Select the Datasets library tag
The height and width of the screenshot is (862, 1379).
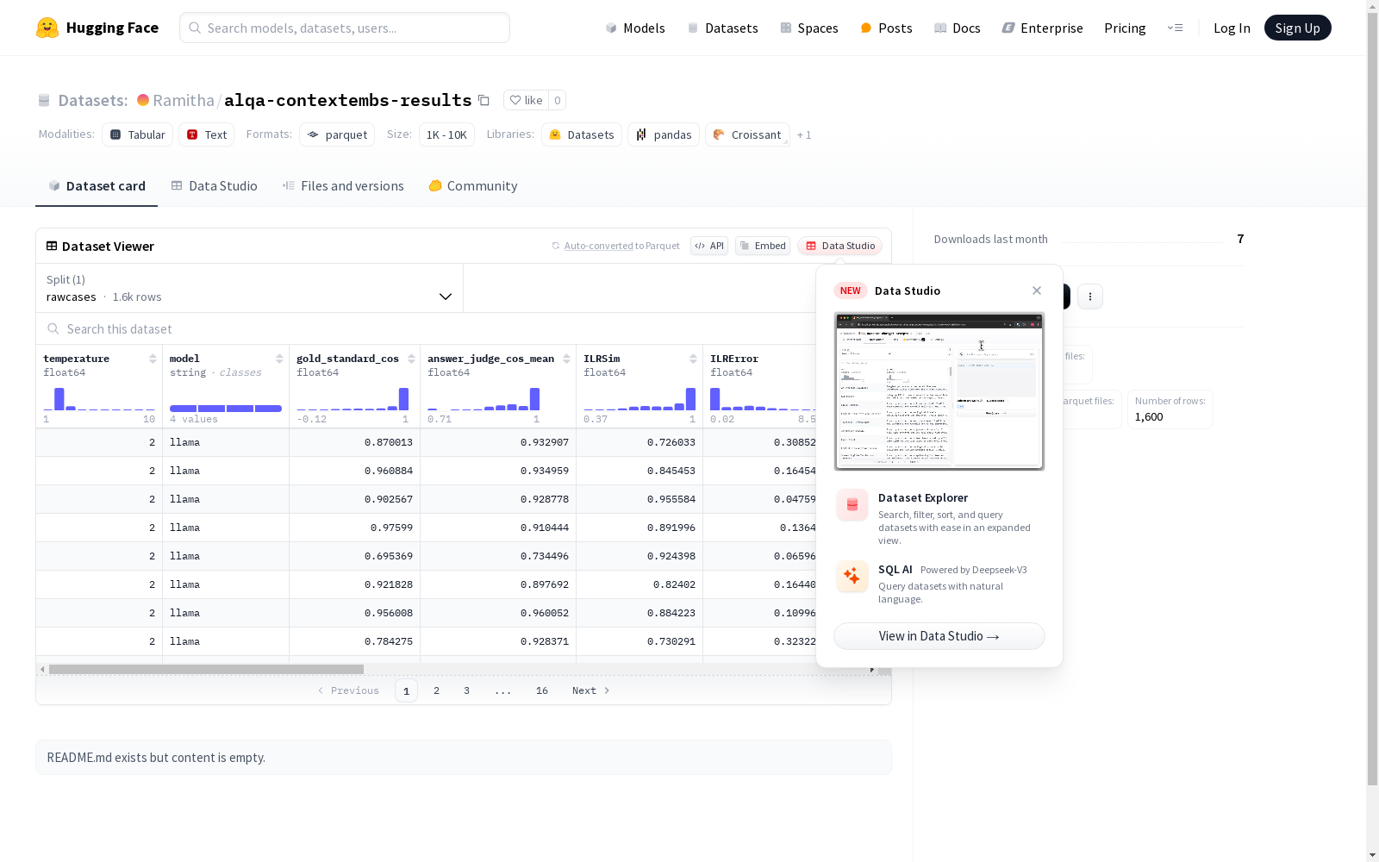(582, 134)
